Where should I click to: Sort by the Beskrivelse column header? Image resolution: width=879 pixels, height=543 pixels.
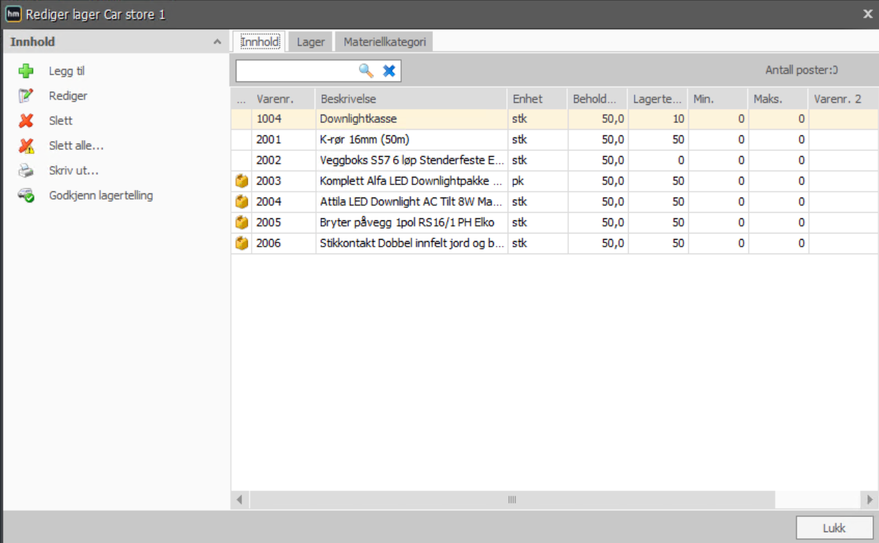[x=411, y=99]
